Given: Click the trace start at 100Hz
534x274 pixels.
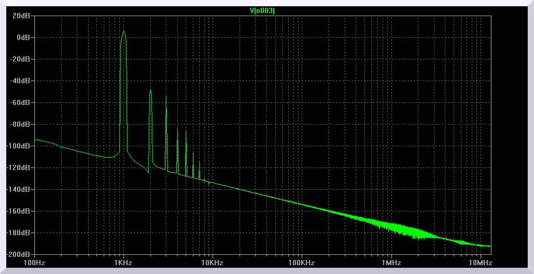Looking at the screenshot, I should (35, 140).
